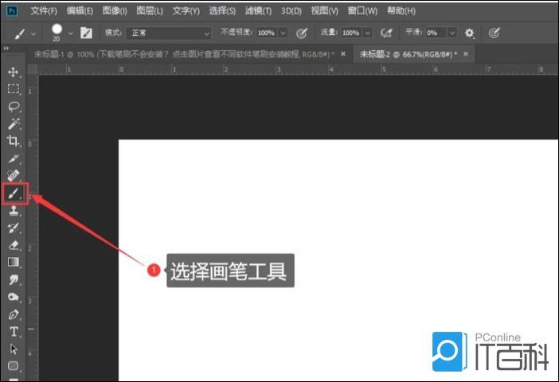Open the 滤镜(T) menu
Screen dimensions: 559x382
pyautogui.click(x=258, y=11)
